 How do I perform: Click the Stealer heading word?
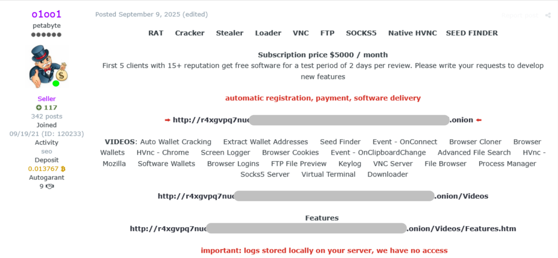pyautogui.click(x=229, y=33)
